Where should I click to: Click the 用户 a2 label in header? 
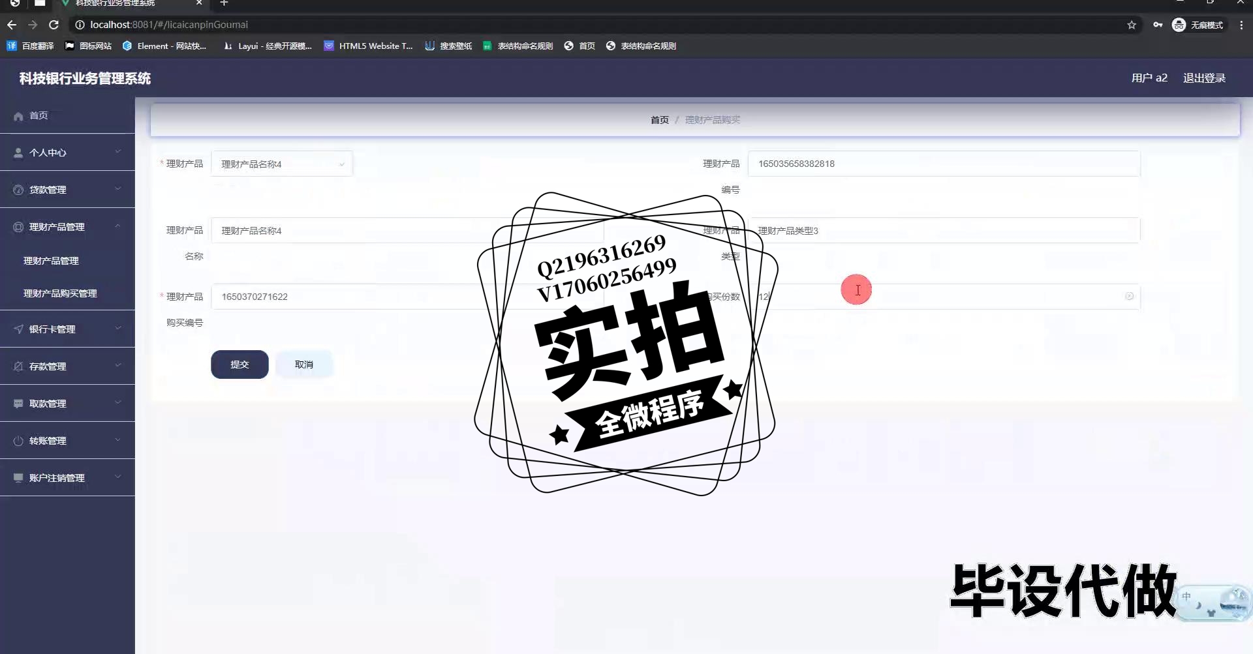click(x=1149, y=78)
